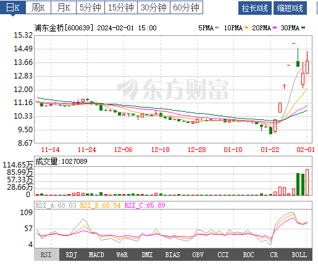Select the 日K daily chart tab
Screen dimensions: 318x267
pyautogui.click(x=13, y=7)
